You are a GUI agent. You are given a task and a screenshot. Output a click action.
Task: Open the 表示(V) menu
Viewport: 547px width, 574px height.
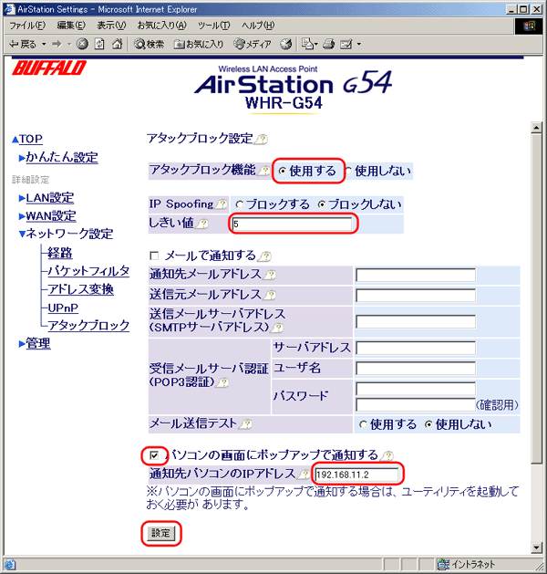[111, 26]
